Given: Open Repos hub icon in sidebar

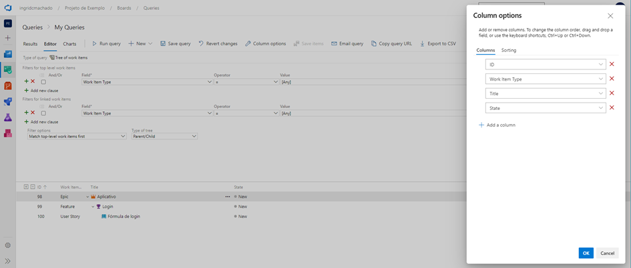Looking at the screenshot, I should (x=7, y=85).
